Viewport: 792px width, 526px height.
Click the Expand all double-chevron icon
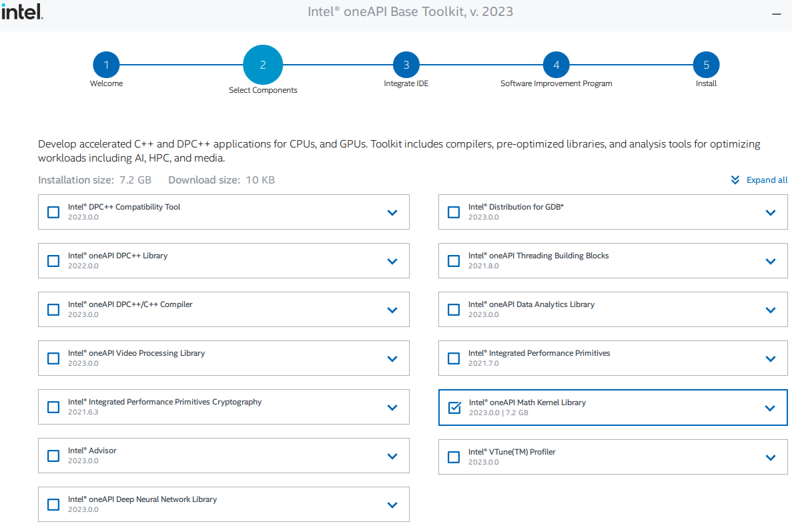[735, 180]
